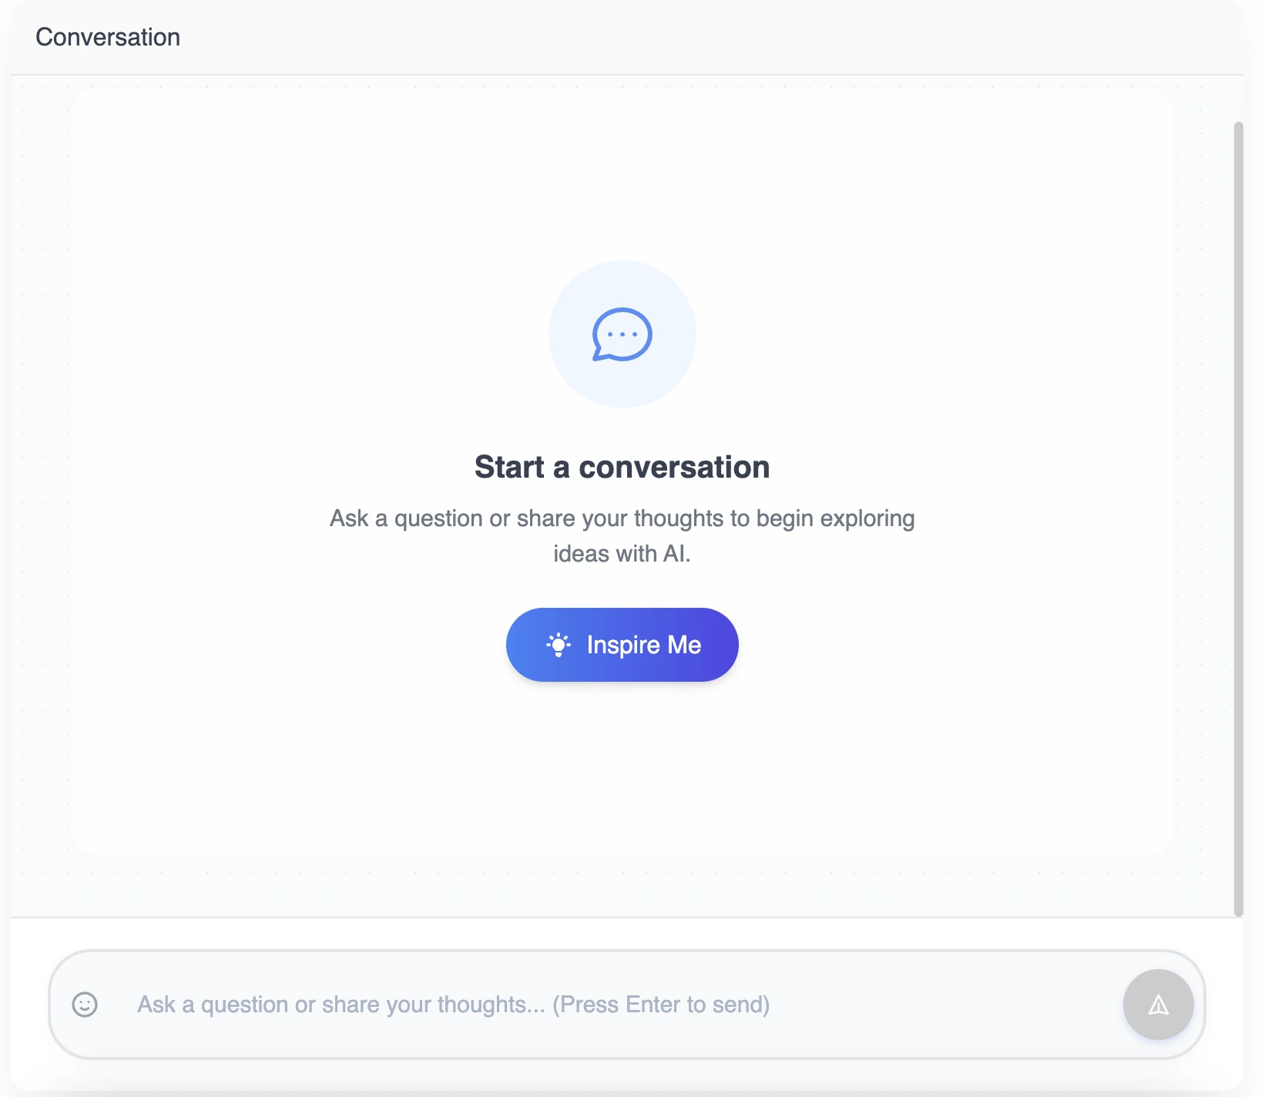Click the blank top area of the white card
This screenshot has height=1097, width=1265.
coord(622,169)
